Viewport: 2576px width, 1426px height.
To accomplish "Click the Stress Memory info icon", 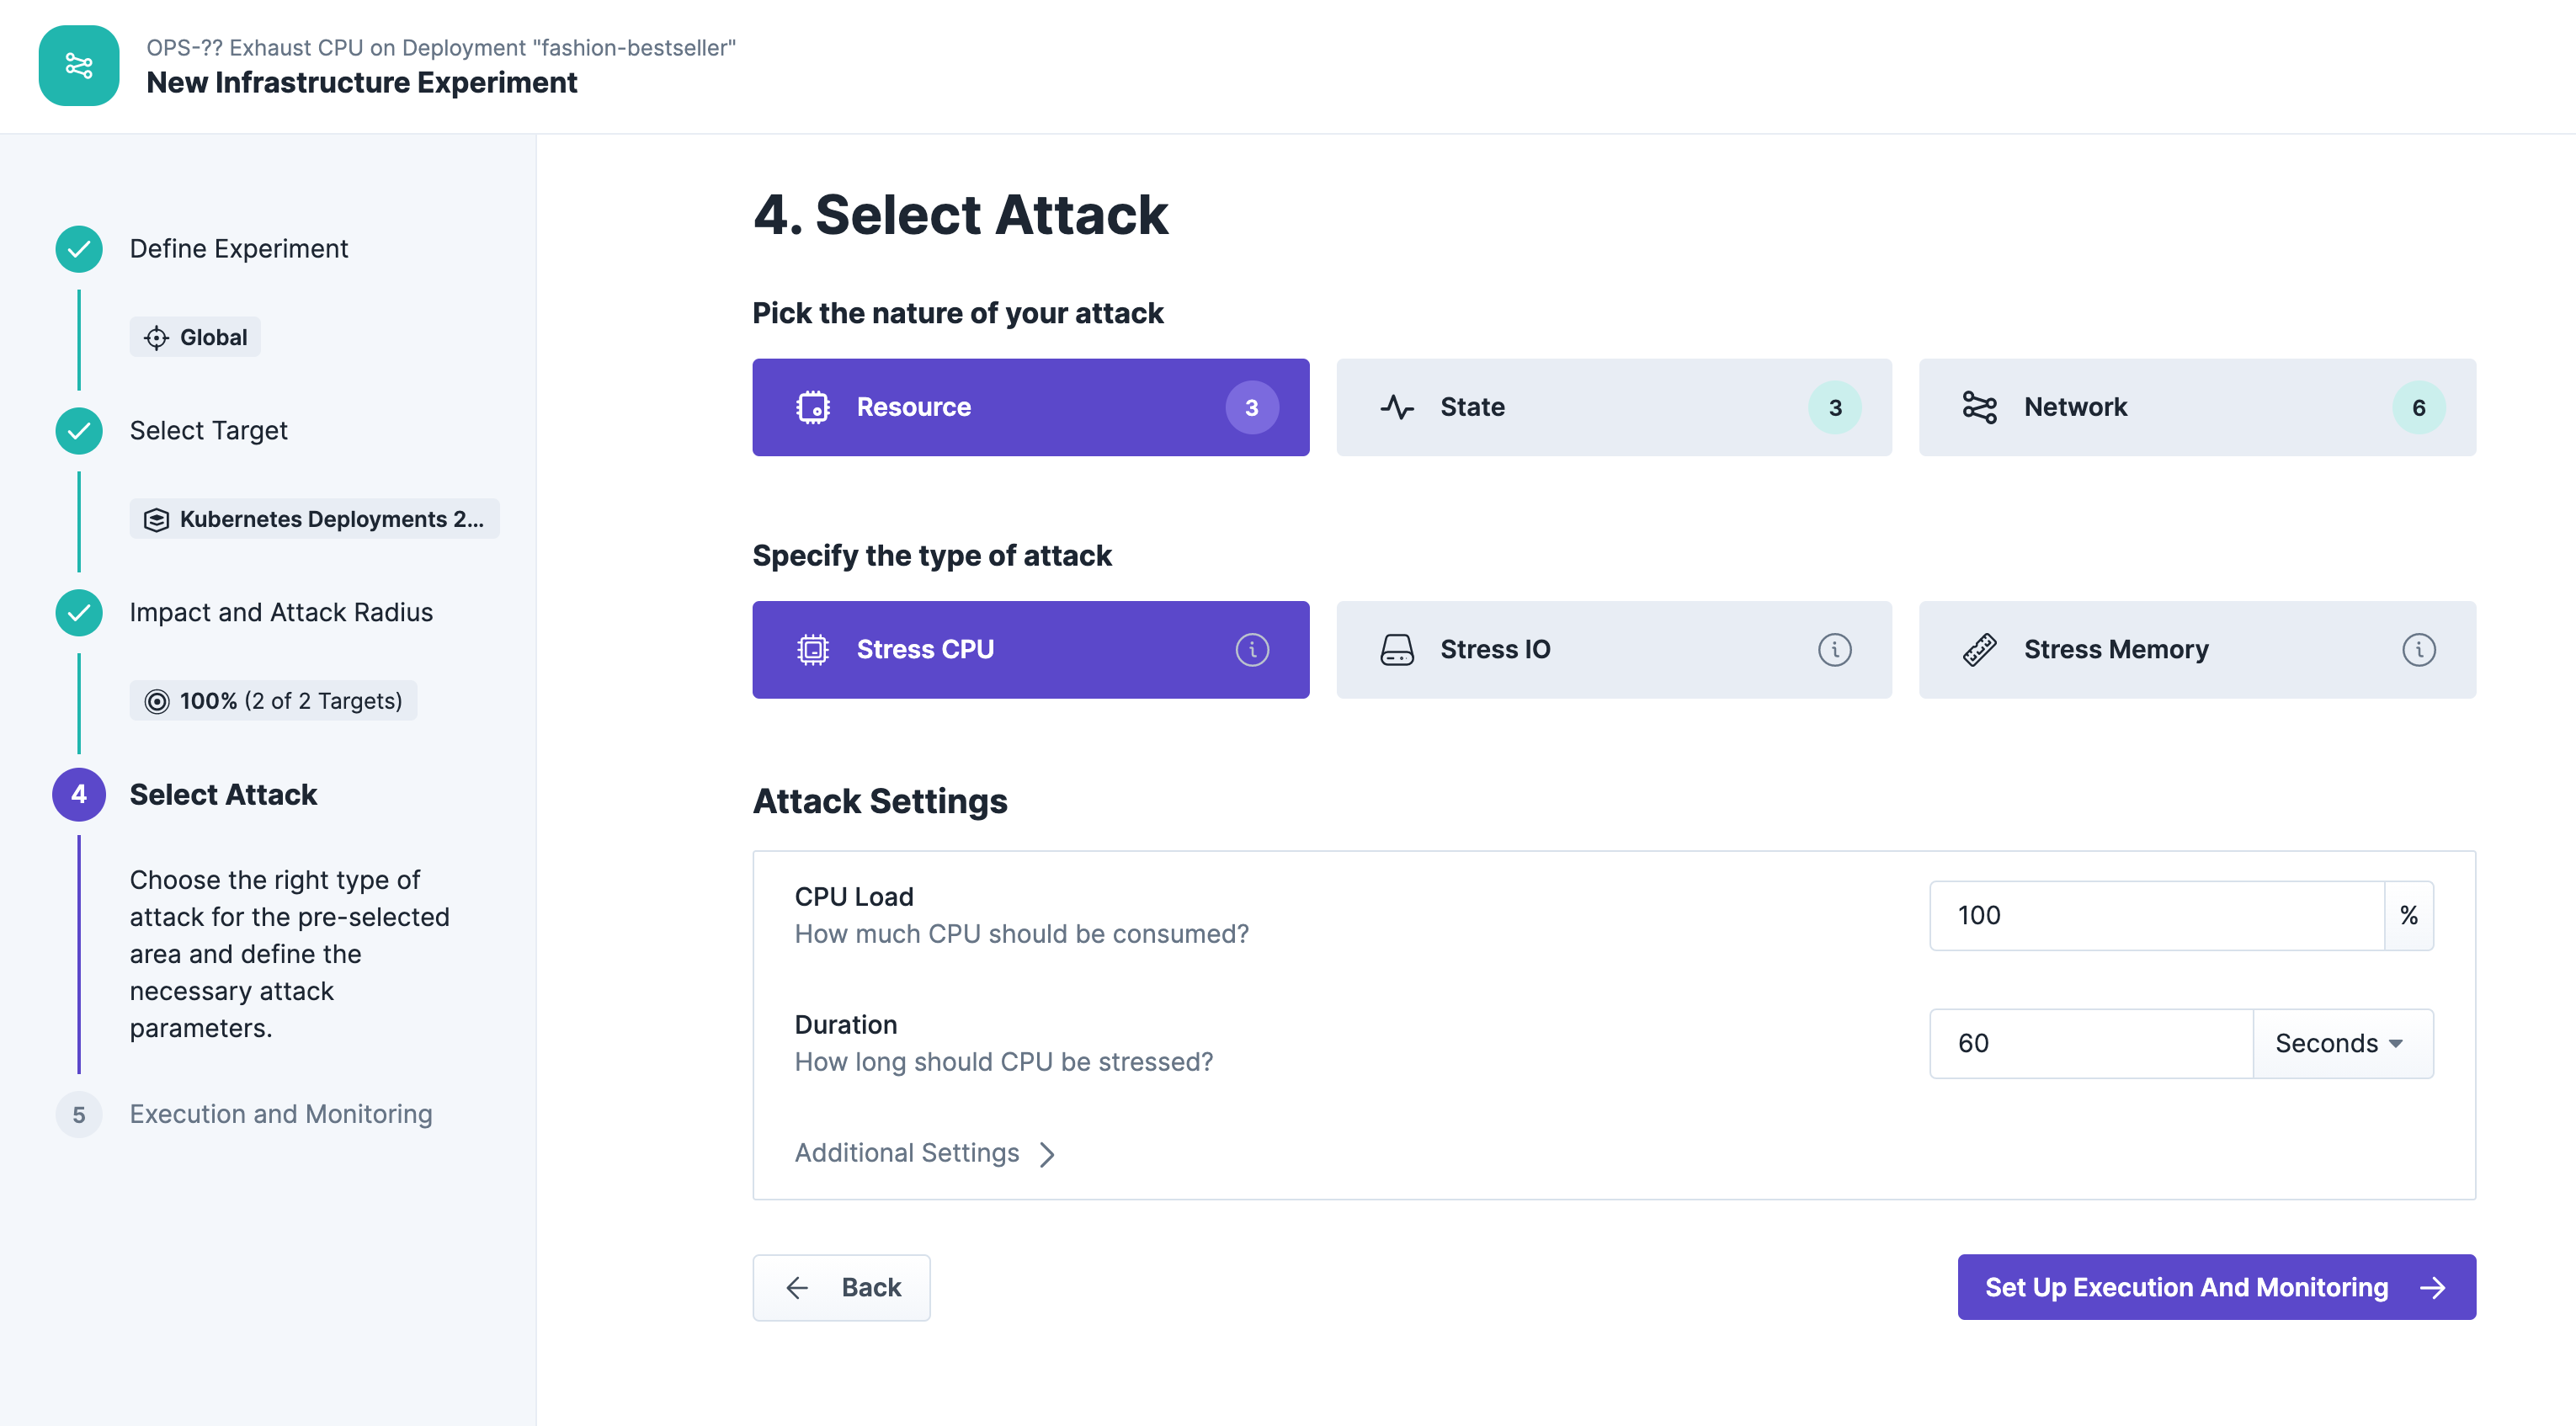I will [2418, 650].
